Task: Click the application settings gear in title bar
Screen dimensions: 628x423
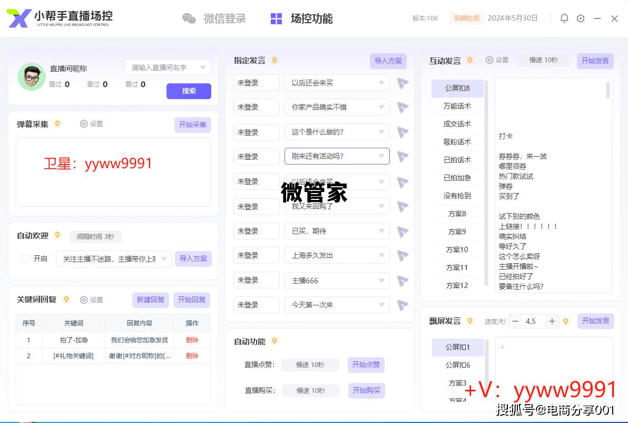Action: pos(581,18)
